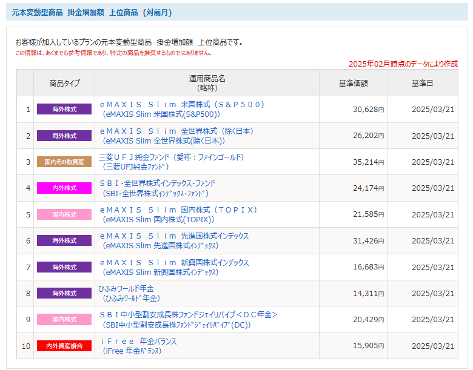
Task: Click the 21,585円 price value
Action: coord(368,214)
